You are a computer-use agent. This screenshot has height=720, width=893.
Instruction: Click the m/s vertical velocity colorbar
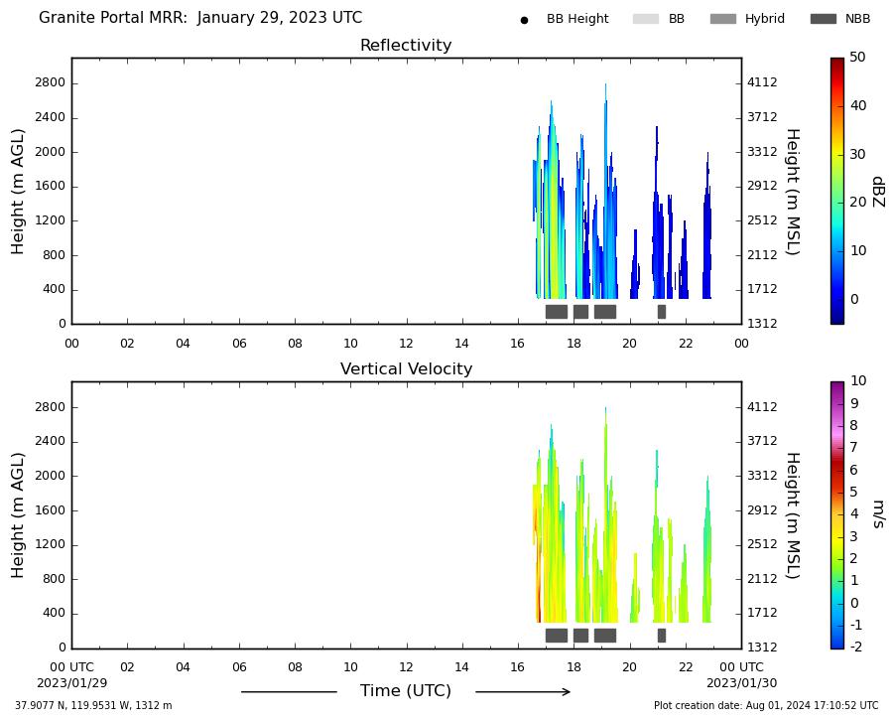click(x=837, y=514)
